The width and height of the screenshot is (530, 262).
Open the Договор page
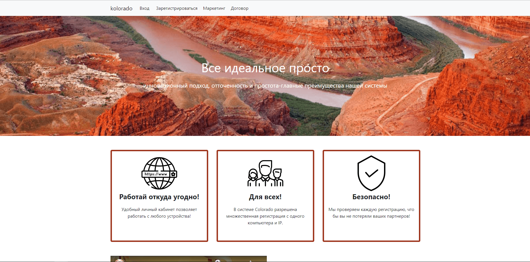click(x=239, y=8)
